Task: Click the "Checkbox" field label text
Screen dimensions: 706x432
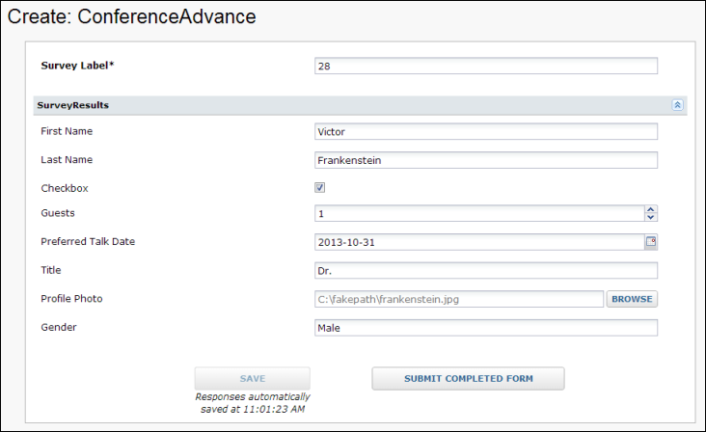Action: coord(65,188)
